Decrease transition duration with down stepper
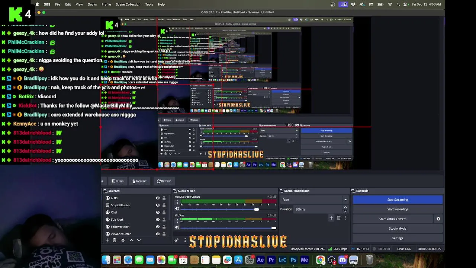476x268 pixels. [x=345, y=211]
